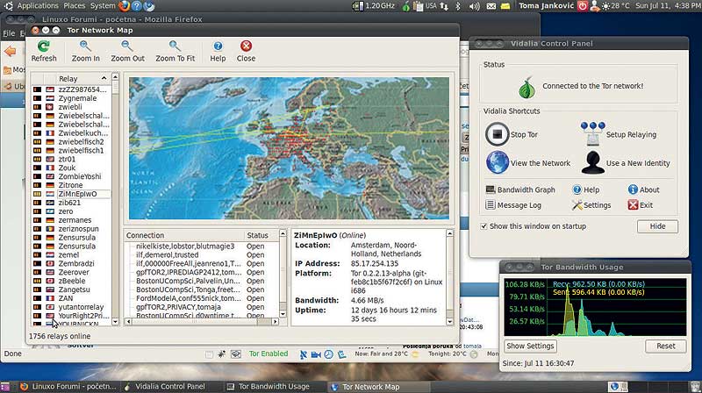Open About in Vidalia Control Panel
Viewport: 702px width, 393px height.
pos(643,189)
